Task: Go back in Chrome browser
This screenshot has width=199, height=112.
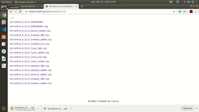Action: pyautogui.click(x=11, y=12)
